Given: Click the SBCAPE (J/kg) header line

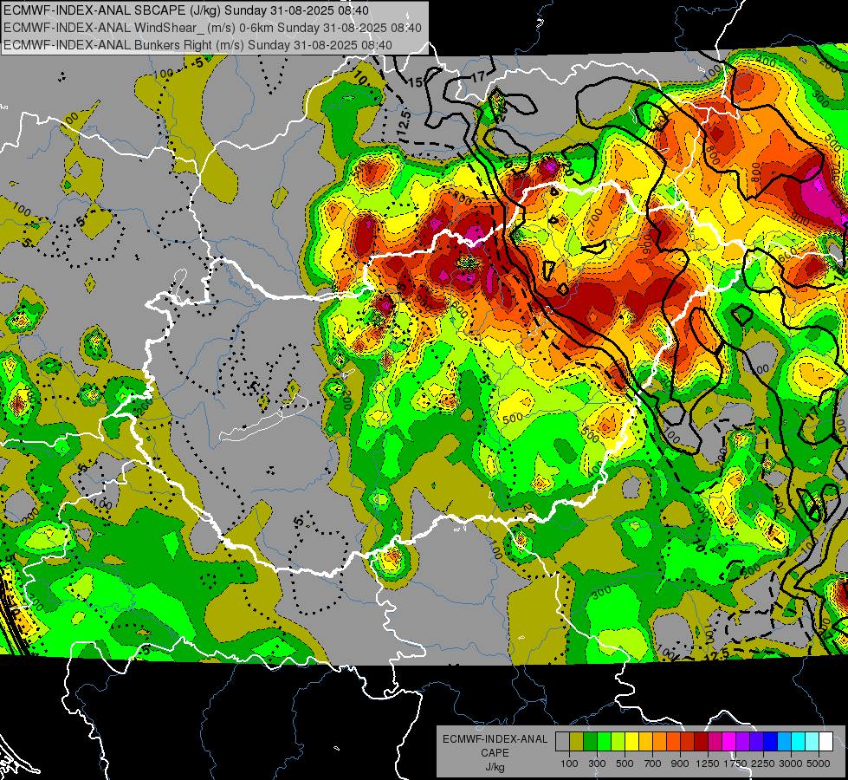Looking at the screenshot, I should 186,10.
